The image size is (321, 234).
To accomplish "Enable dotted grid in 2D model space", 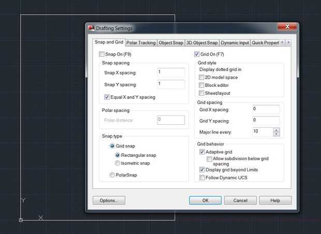I will (x=201, y=77).
